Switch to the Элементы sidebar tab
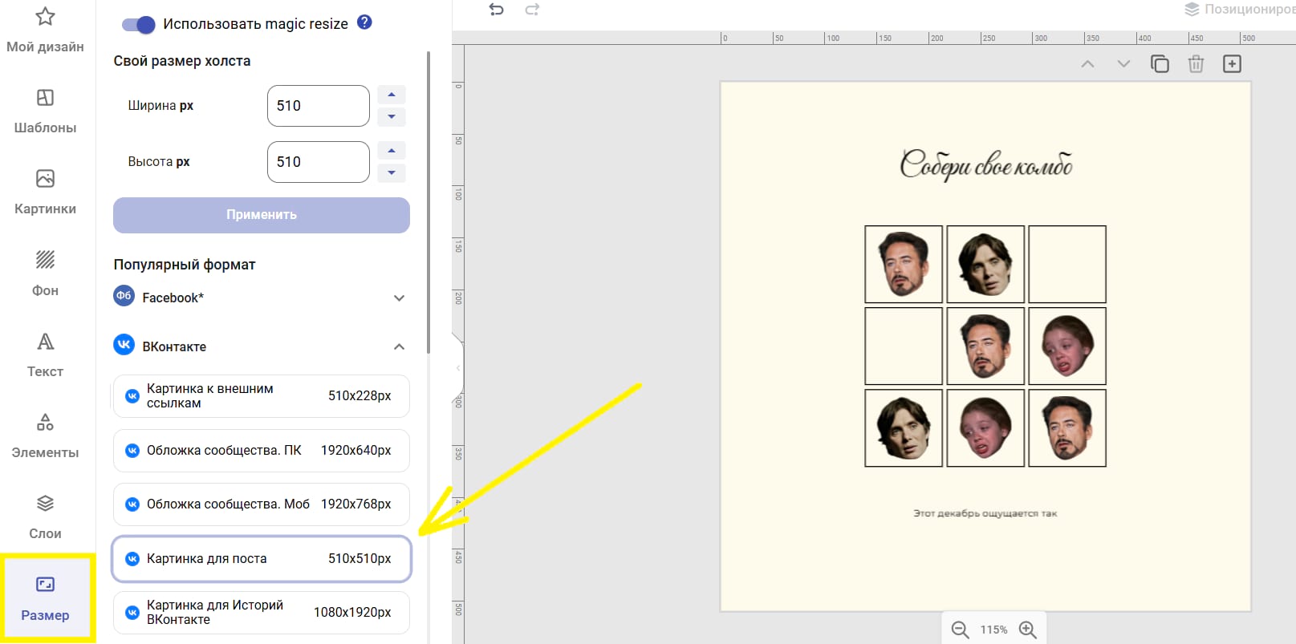 point(45,435)
